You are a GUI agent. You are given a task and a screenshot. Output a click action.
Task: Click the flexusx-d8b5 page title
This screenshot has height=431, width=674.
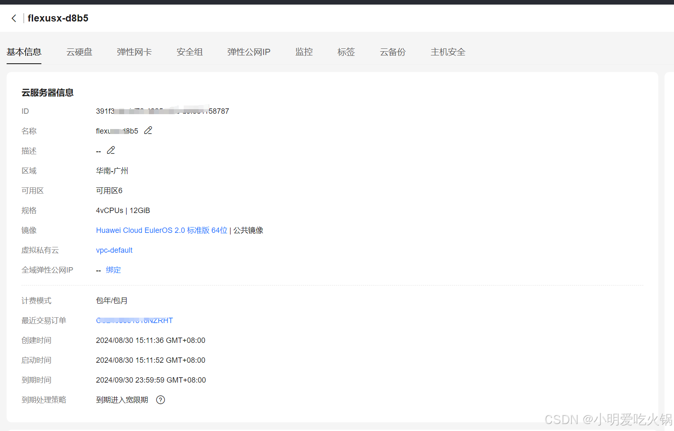(58, 18)
